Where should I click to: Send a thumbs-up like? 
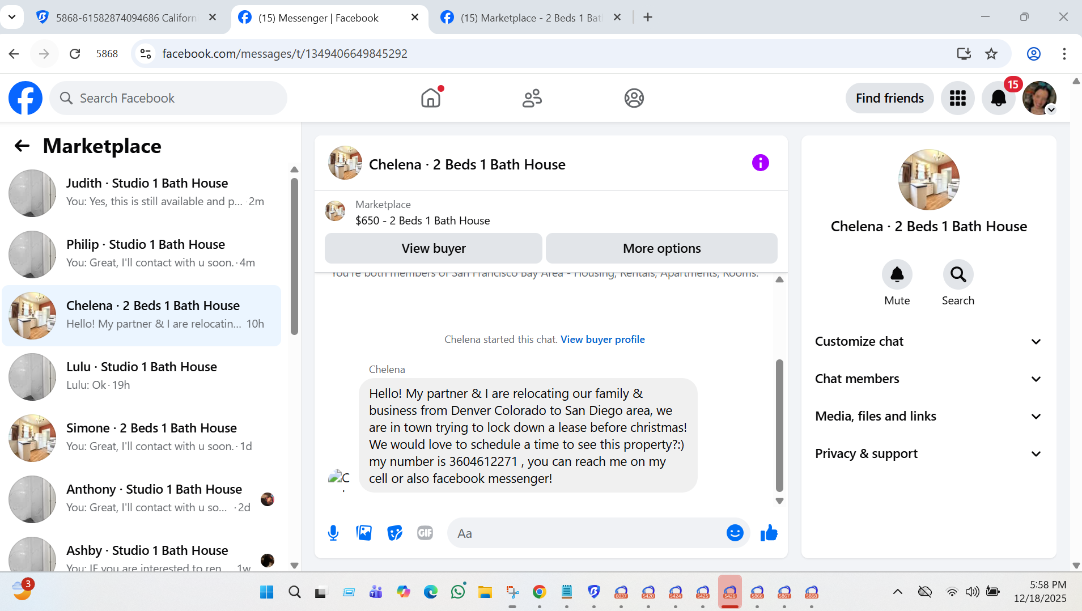tap(769, 533)
